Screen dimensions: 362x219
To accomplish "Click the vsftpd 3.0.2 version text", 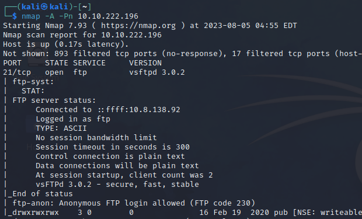I will coord(157,72).
